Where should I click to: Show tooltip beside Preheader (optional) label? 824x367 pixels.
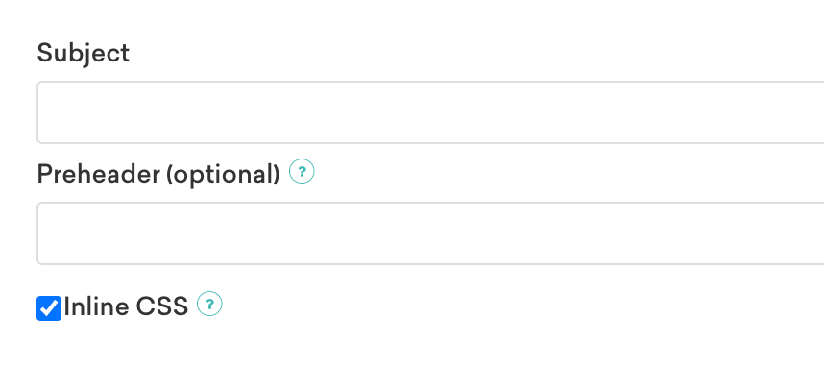302,171
